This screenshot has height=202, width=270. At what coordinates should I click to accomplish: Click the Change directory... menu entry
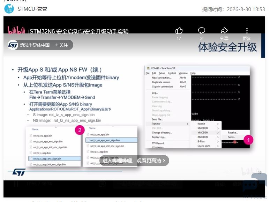pyautogui.click(x=168, y=133)
